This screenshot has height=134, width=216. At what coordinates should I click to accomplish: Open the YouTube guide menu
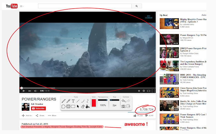point(22,6)
